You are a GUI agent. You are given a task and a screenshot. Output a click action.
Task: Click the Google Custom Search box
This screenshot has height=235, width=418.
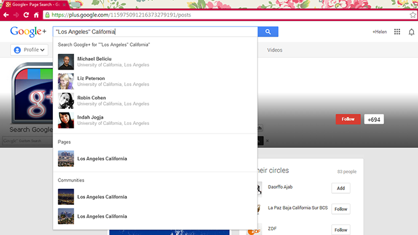pyautogui.click(x=28, y=141)
